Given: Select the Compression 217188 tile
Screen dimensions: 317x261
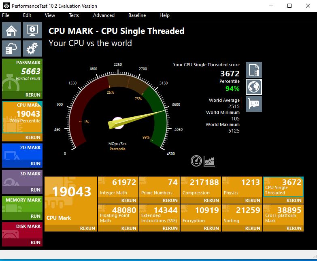Looking at the screenshot, I should [x=200, y=187].
